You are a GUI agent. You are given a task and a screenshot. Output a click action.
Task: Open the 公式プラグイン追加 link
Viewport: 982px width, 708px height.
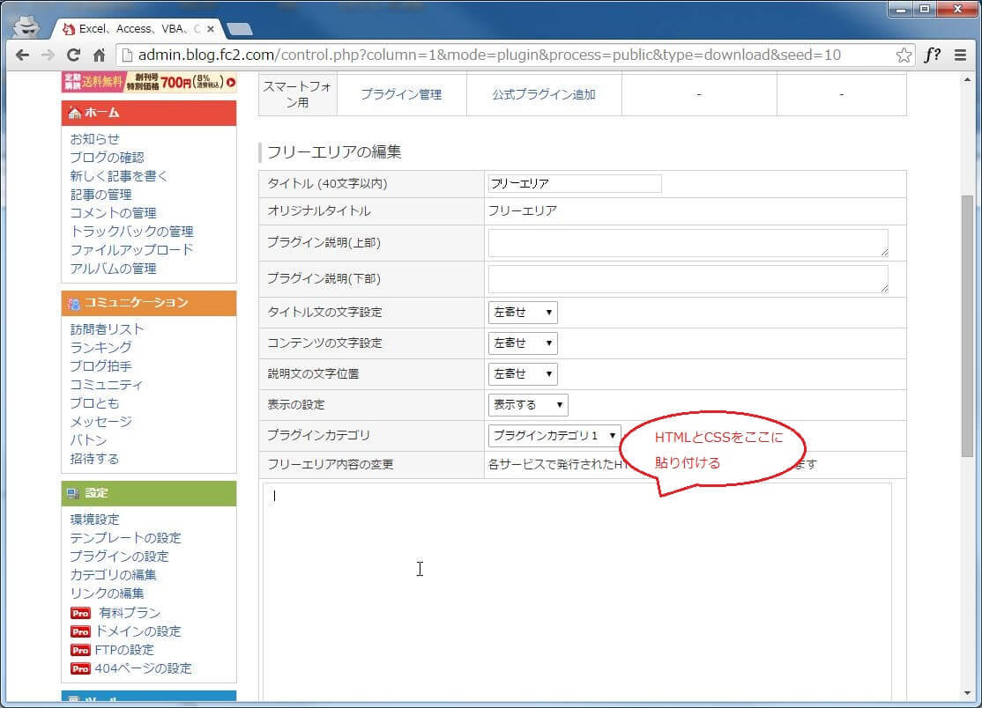click(543, 94)
